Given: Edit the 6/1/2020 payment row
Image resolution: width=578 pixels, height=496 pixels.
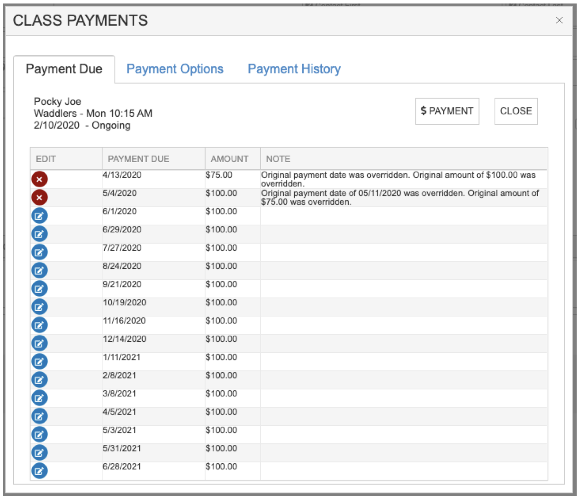Looking at the screenshot, I should [x=39, y=216].
